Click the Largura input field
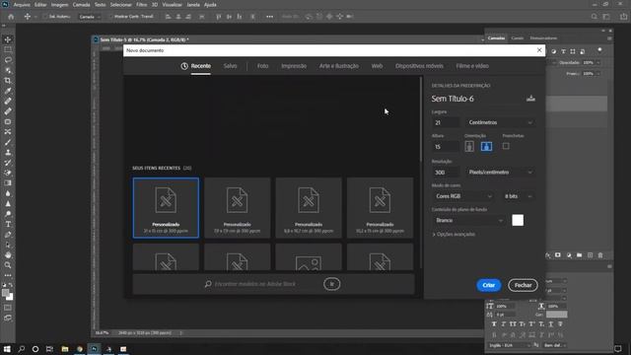The height and width of the screenshot is (355, 631). pos(446,122)
